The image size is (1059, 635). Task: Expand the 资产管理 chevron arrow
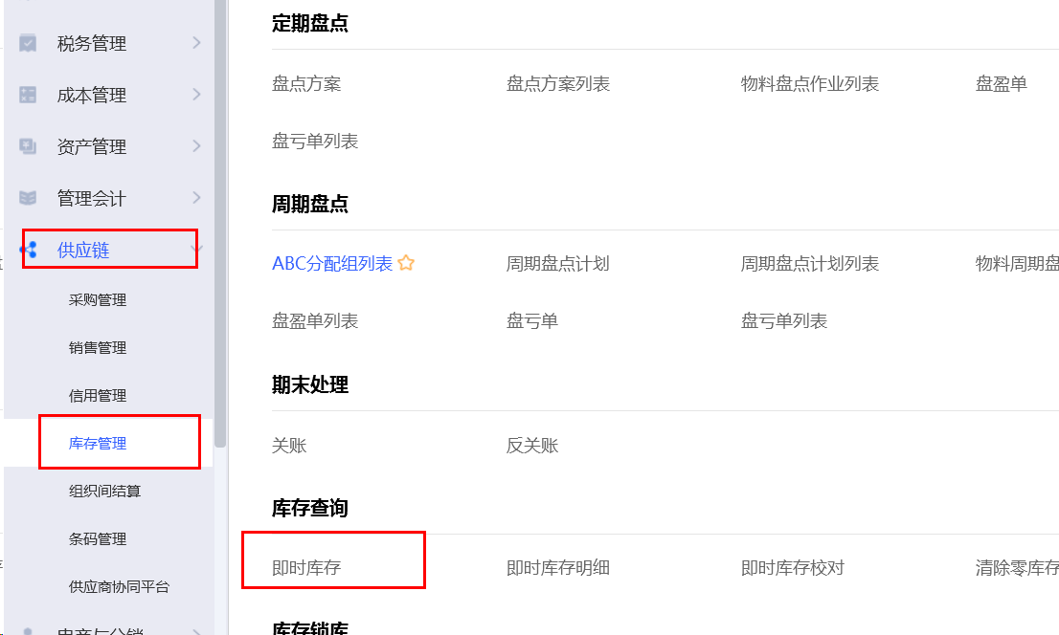(196, 146)
